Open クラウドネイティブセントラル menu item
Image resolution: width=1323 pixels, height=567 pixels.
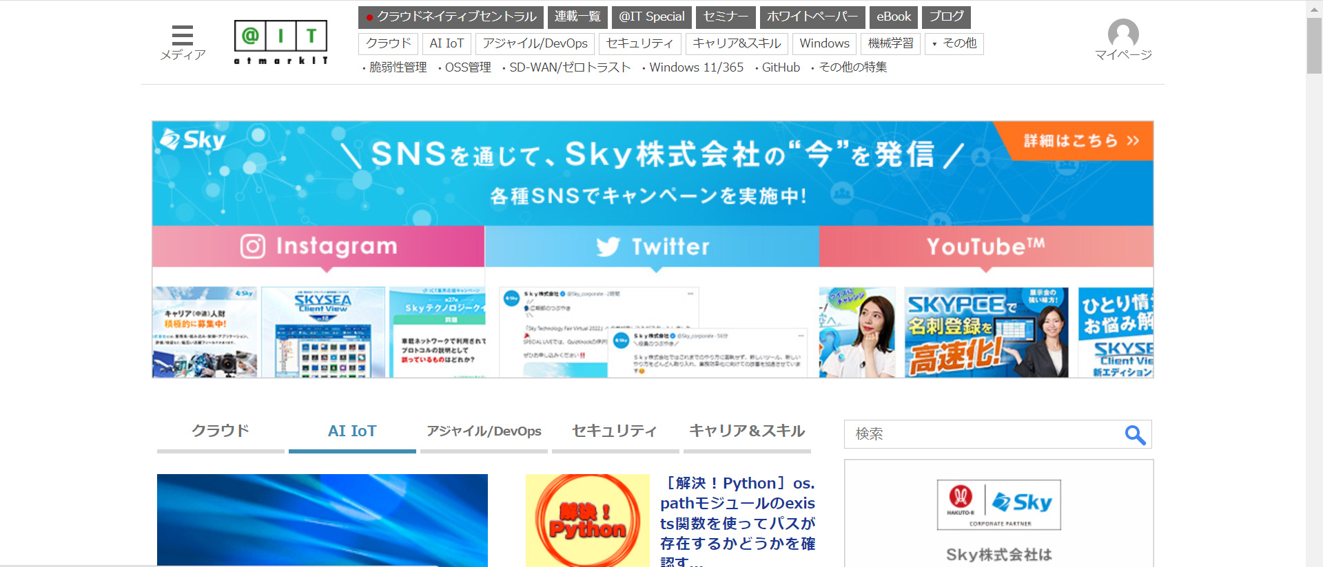click(x=451, y=17)
